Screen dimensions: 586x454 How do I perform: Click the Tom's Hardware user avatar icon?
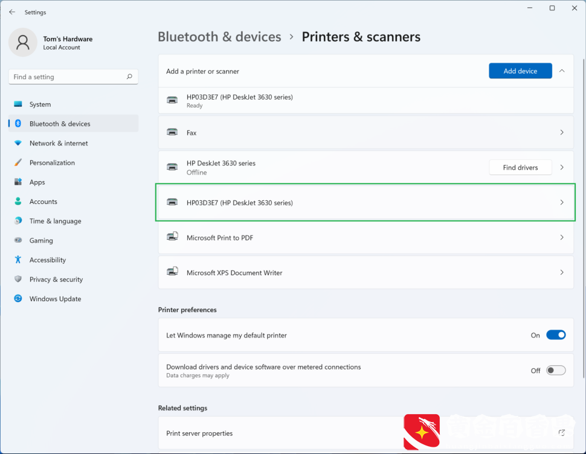tap(23, 42)
